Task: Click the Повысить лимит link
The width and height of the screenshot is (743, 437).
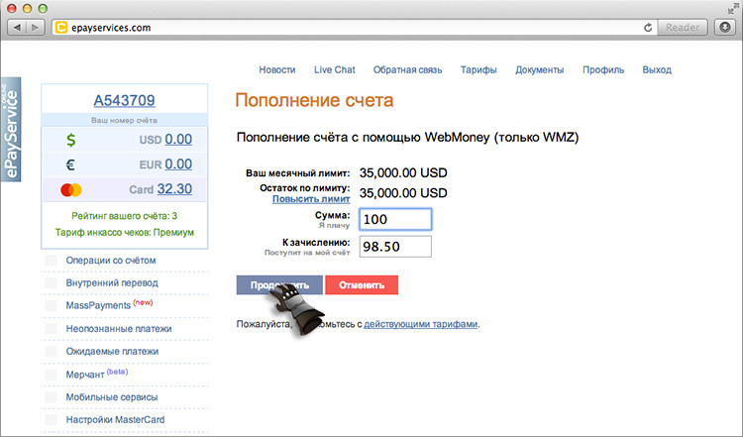Action: click(x=311, y=199)
